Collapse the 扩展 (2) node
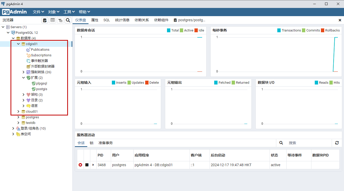 pyautogui.click(x=24, y=78)
